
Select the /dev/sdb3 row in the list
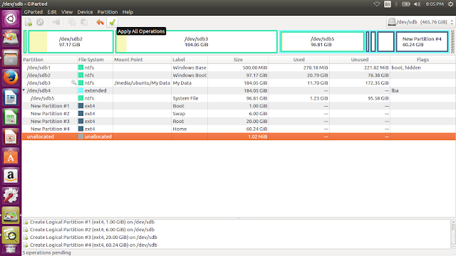coord(239,82)
